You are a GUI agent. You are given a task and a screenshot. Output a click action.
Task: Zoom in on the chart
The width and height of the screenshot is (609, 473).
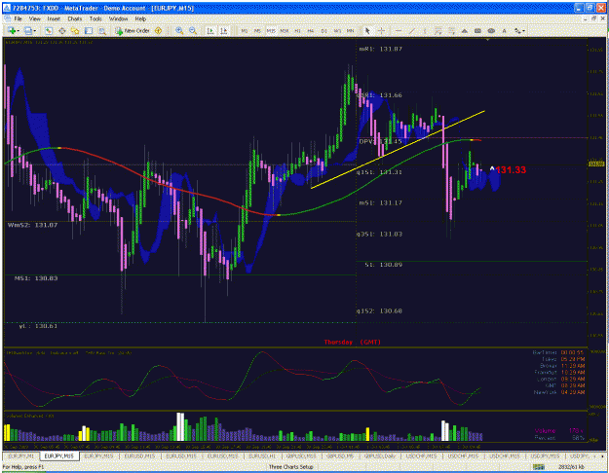click(x=179, y=30)
